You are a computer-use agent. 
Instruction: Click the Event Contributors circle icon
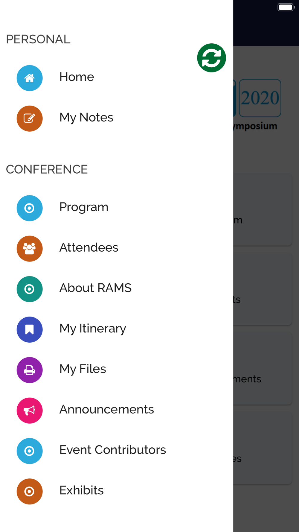[x=30, y=451]
